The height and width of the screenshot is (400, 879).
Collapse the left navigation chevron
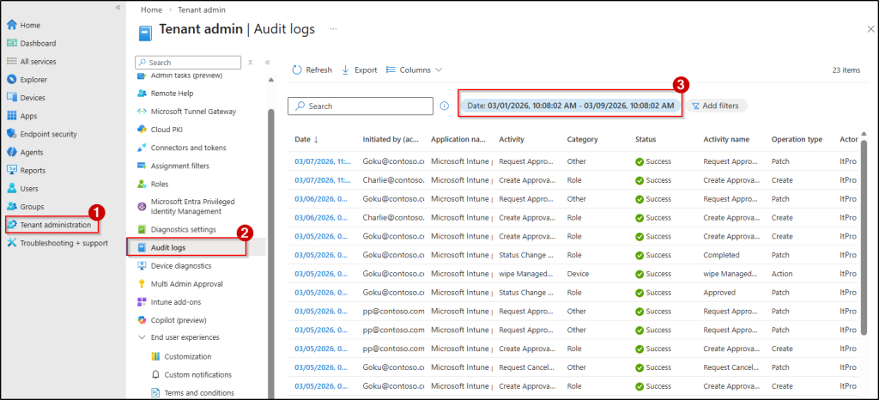tap(118, 7)
